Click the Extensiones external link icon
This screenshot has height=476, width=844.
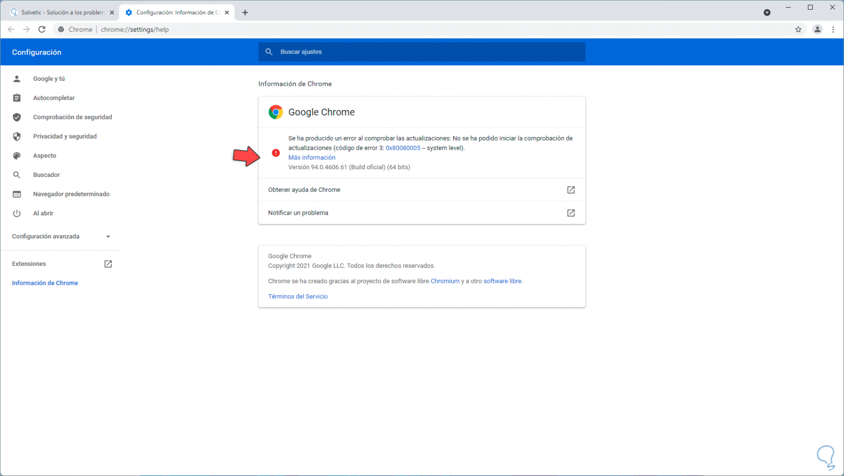click(x=108, y=264)
